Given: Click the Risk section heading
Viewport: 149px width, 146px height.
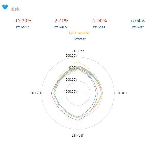Looking at the screenshot, I should [x=15, y=9].
